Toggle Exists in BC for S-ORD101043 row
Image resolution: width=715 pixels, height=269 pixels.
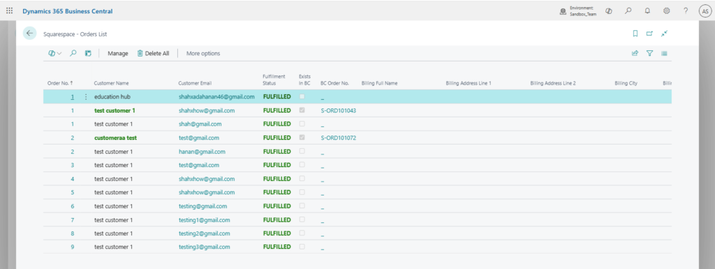(x=302, y=110)
